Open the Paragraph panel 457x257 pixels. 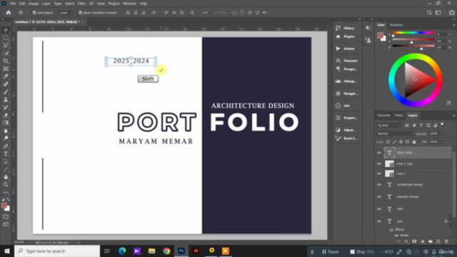(346, 69)
